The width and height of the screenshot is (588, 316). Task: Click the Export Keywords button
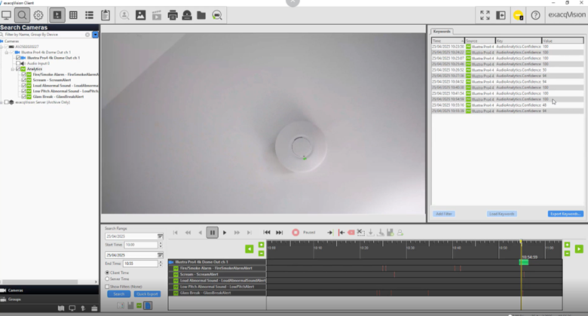tap(565, 214)
